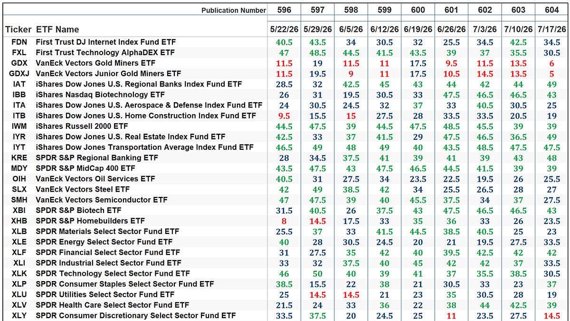570x321 pixels.
Task: Click the KRE ticker cell
Action: [19, 158]
